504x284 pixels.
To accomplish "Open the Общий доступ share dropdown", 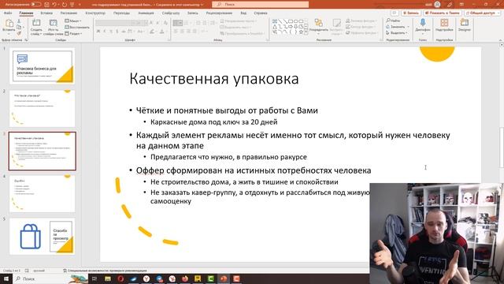I will point(482,13).
